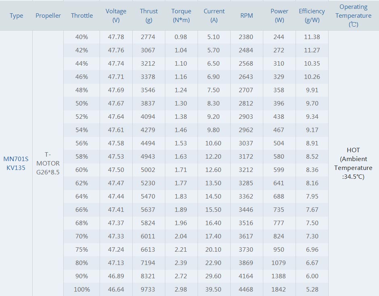Click the Operating Temperature column header
The width and height of the screenshot is (379, 296).
353,16
